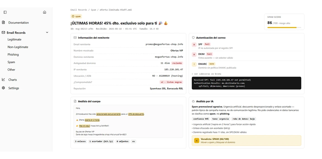Click the Documentation page icon
322x159 pixels.
coord(3,23)
